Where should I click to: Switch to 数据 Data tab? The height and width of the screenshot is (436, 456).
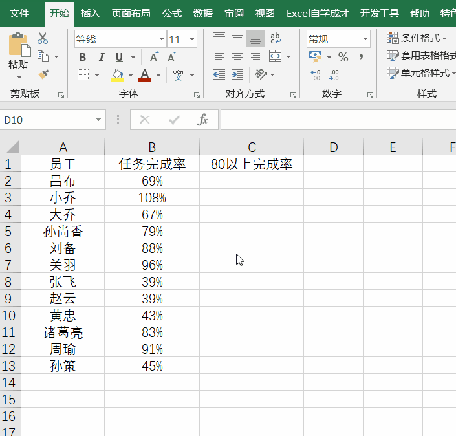coord(203,14)
